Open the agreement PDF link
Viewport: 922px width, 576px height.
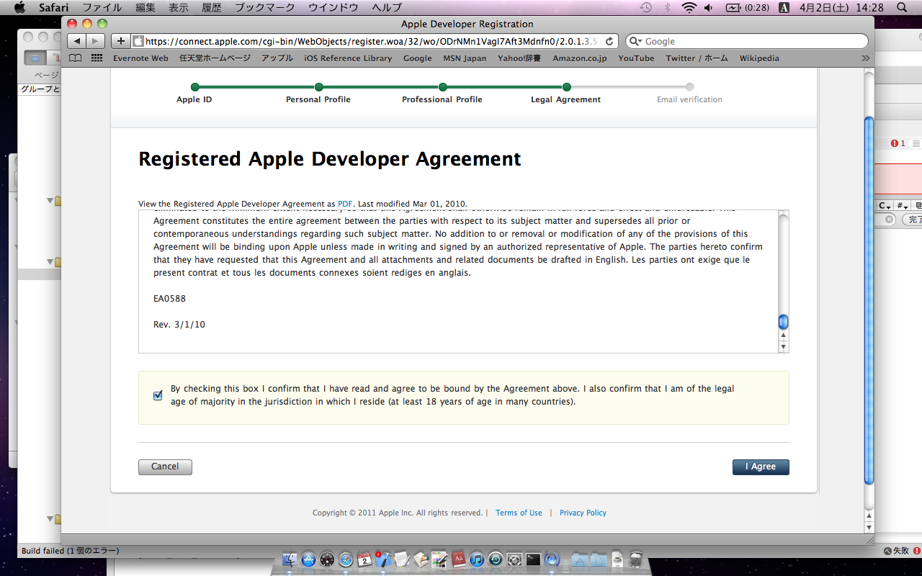pos(345,204)
